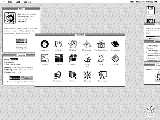Click the esoteric mood badge
This screenshot has height=120, width=160.
tap(14, 59)
